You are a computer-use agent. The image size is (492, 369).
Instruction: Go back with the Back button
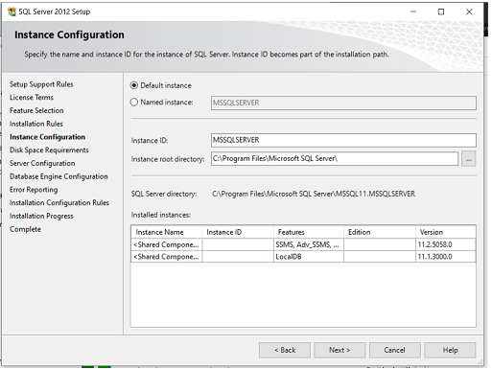(x=285, y=350)
